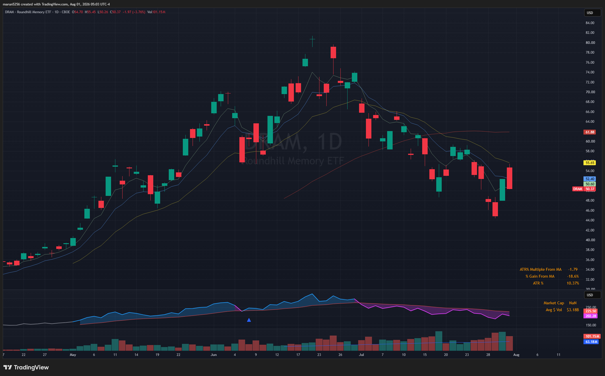
Task: Click the Aug label on the time axis
Action: (516, 355)
